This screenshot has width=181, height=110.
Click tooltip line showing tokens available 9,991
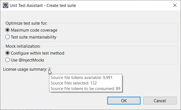(x=81, y=78)
